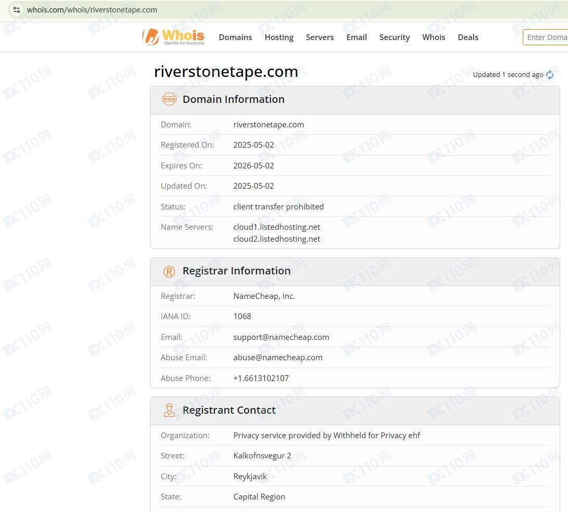This screenshot has height=513, width=568.
Task: Click the Updated 1 second ago text
Action: [x=508, y=75]
